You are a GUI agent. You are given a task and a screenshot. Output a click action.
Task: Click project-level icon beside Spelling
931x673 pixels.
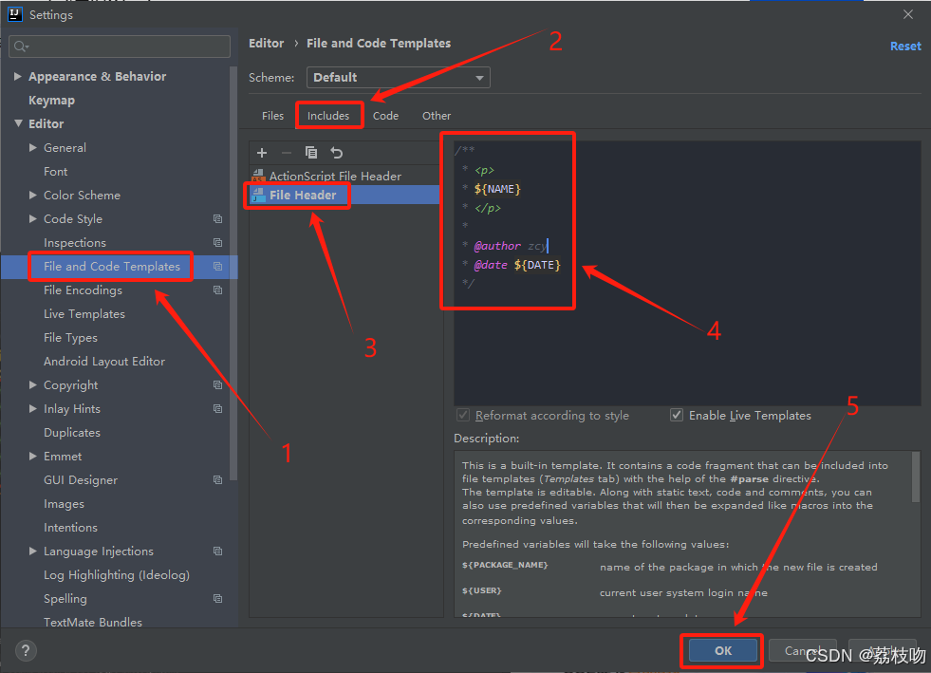click(218, 599)
